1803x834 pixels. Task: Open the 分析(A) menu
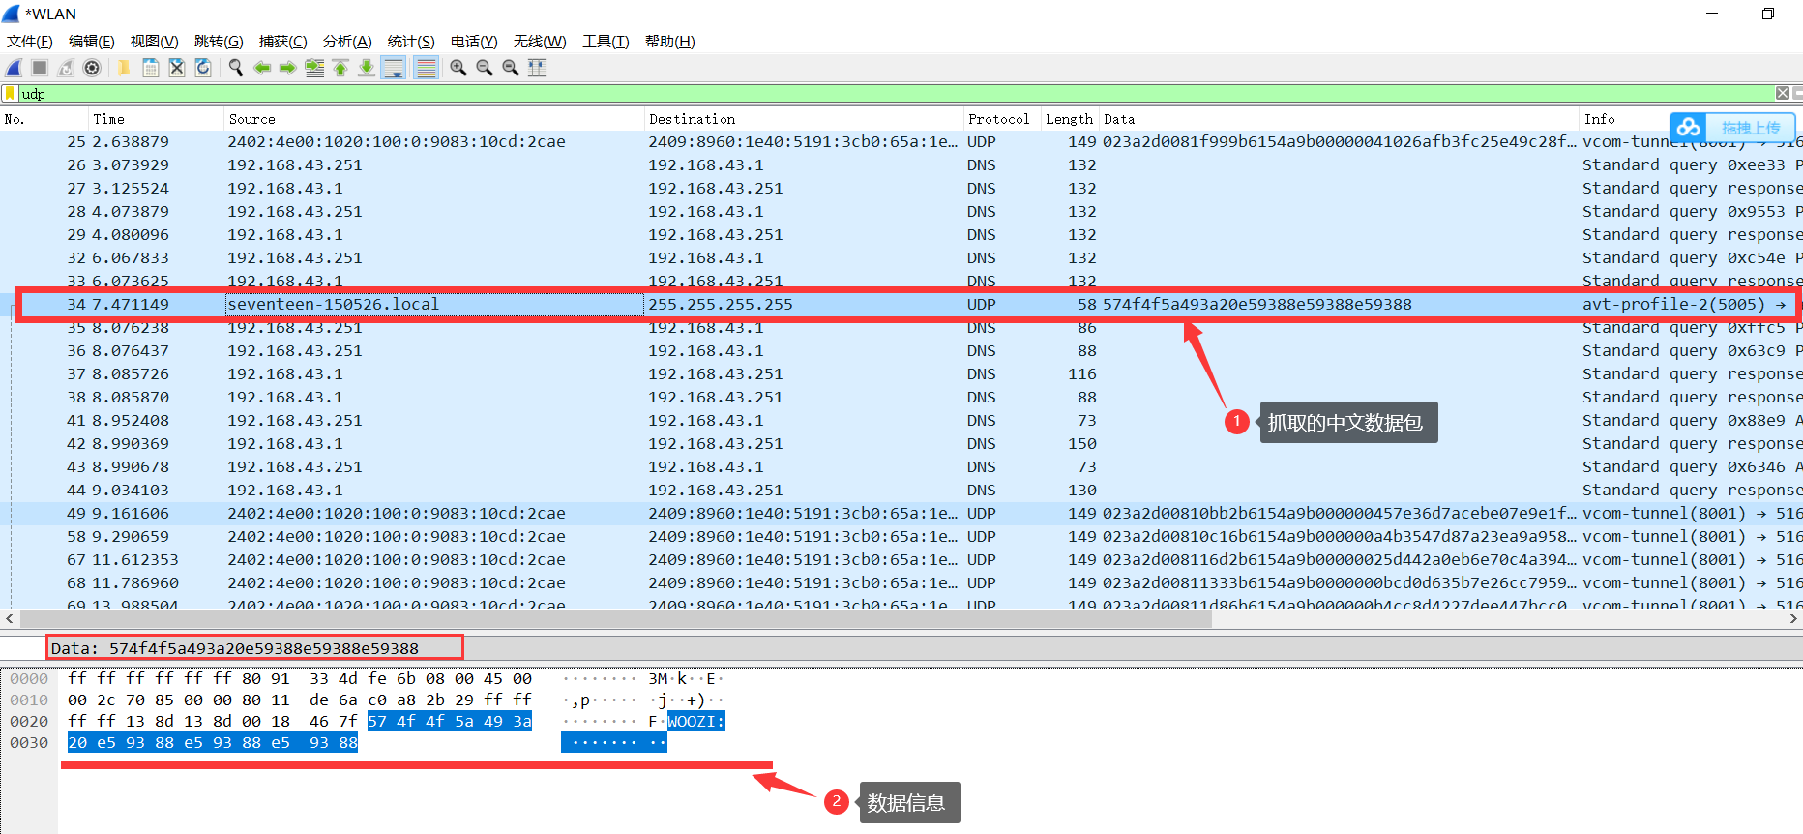pos(347,42)
